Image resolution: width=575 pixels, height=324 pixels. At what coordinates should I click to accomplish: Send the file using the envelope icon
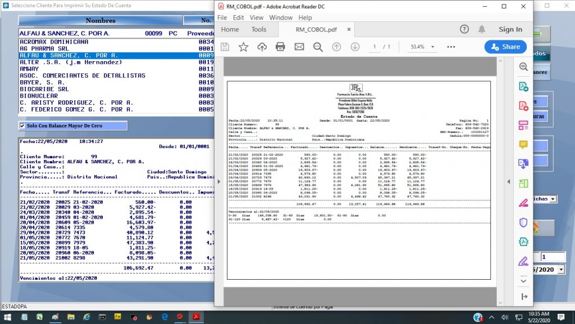[299, 47]
